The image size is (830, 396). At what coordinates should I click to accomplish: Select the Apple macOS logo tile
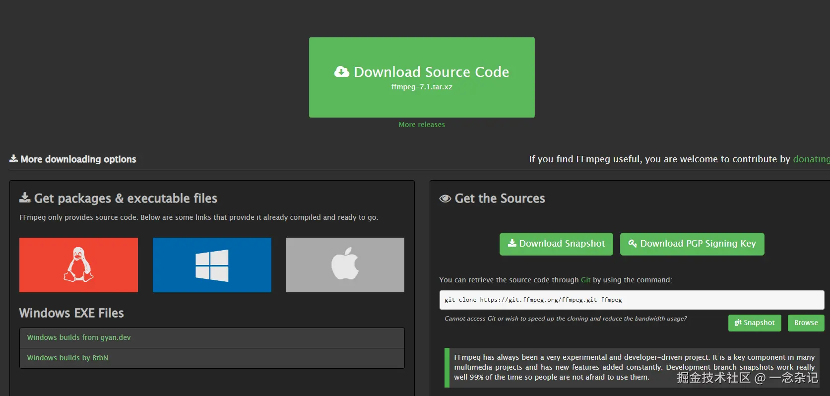click(x=345, y=265)
